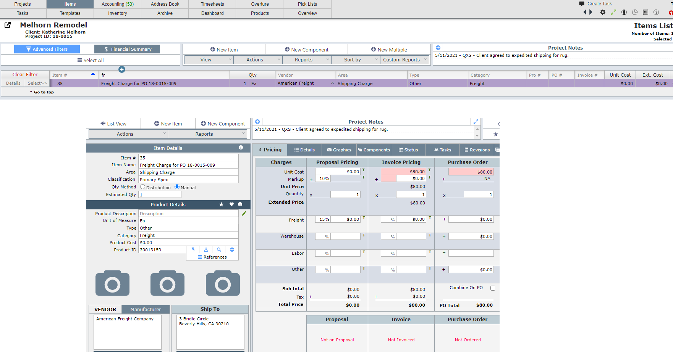Click the info icon in Product Details header

coord(240,204)
